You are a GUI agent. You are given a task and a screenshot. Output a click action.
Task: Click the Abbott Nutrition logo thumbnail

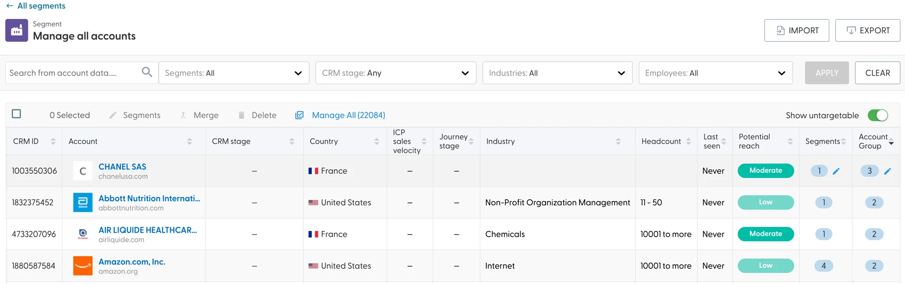point(83,203)
